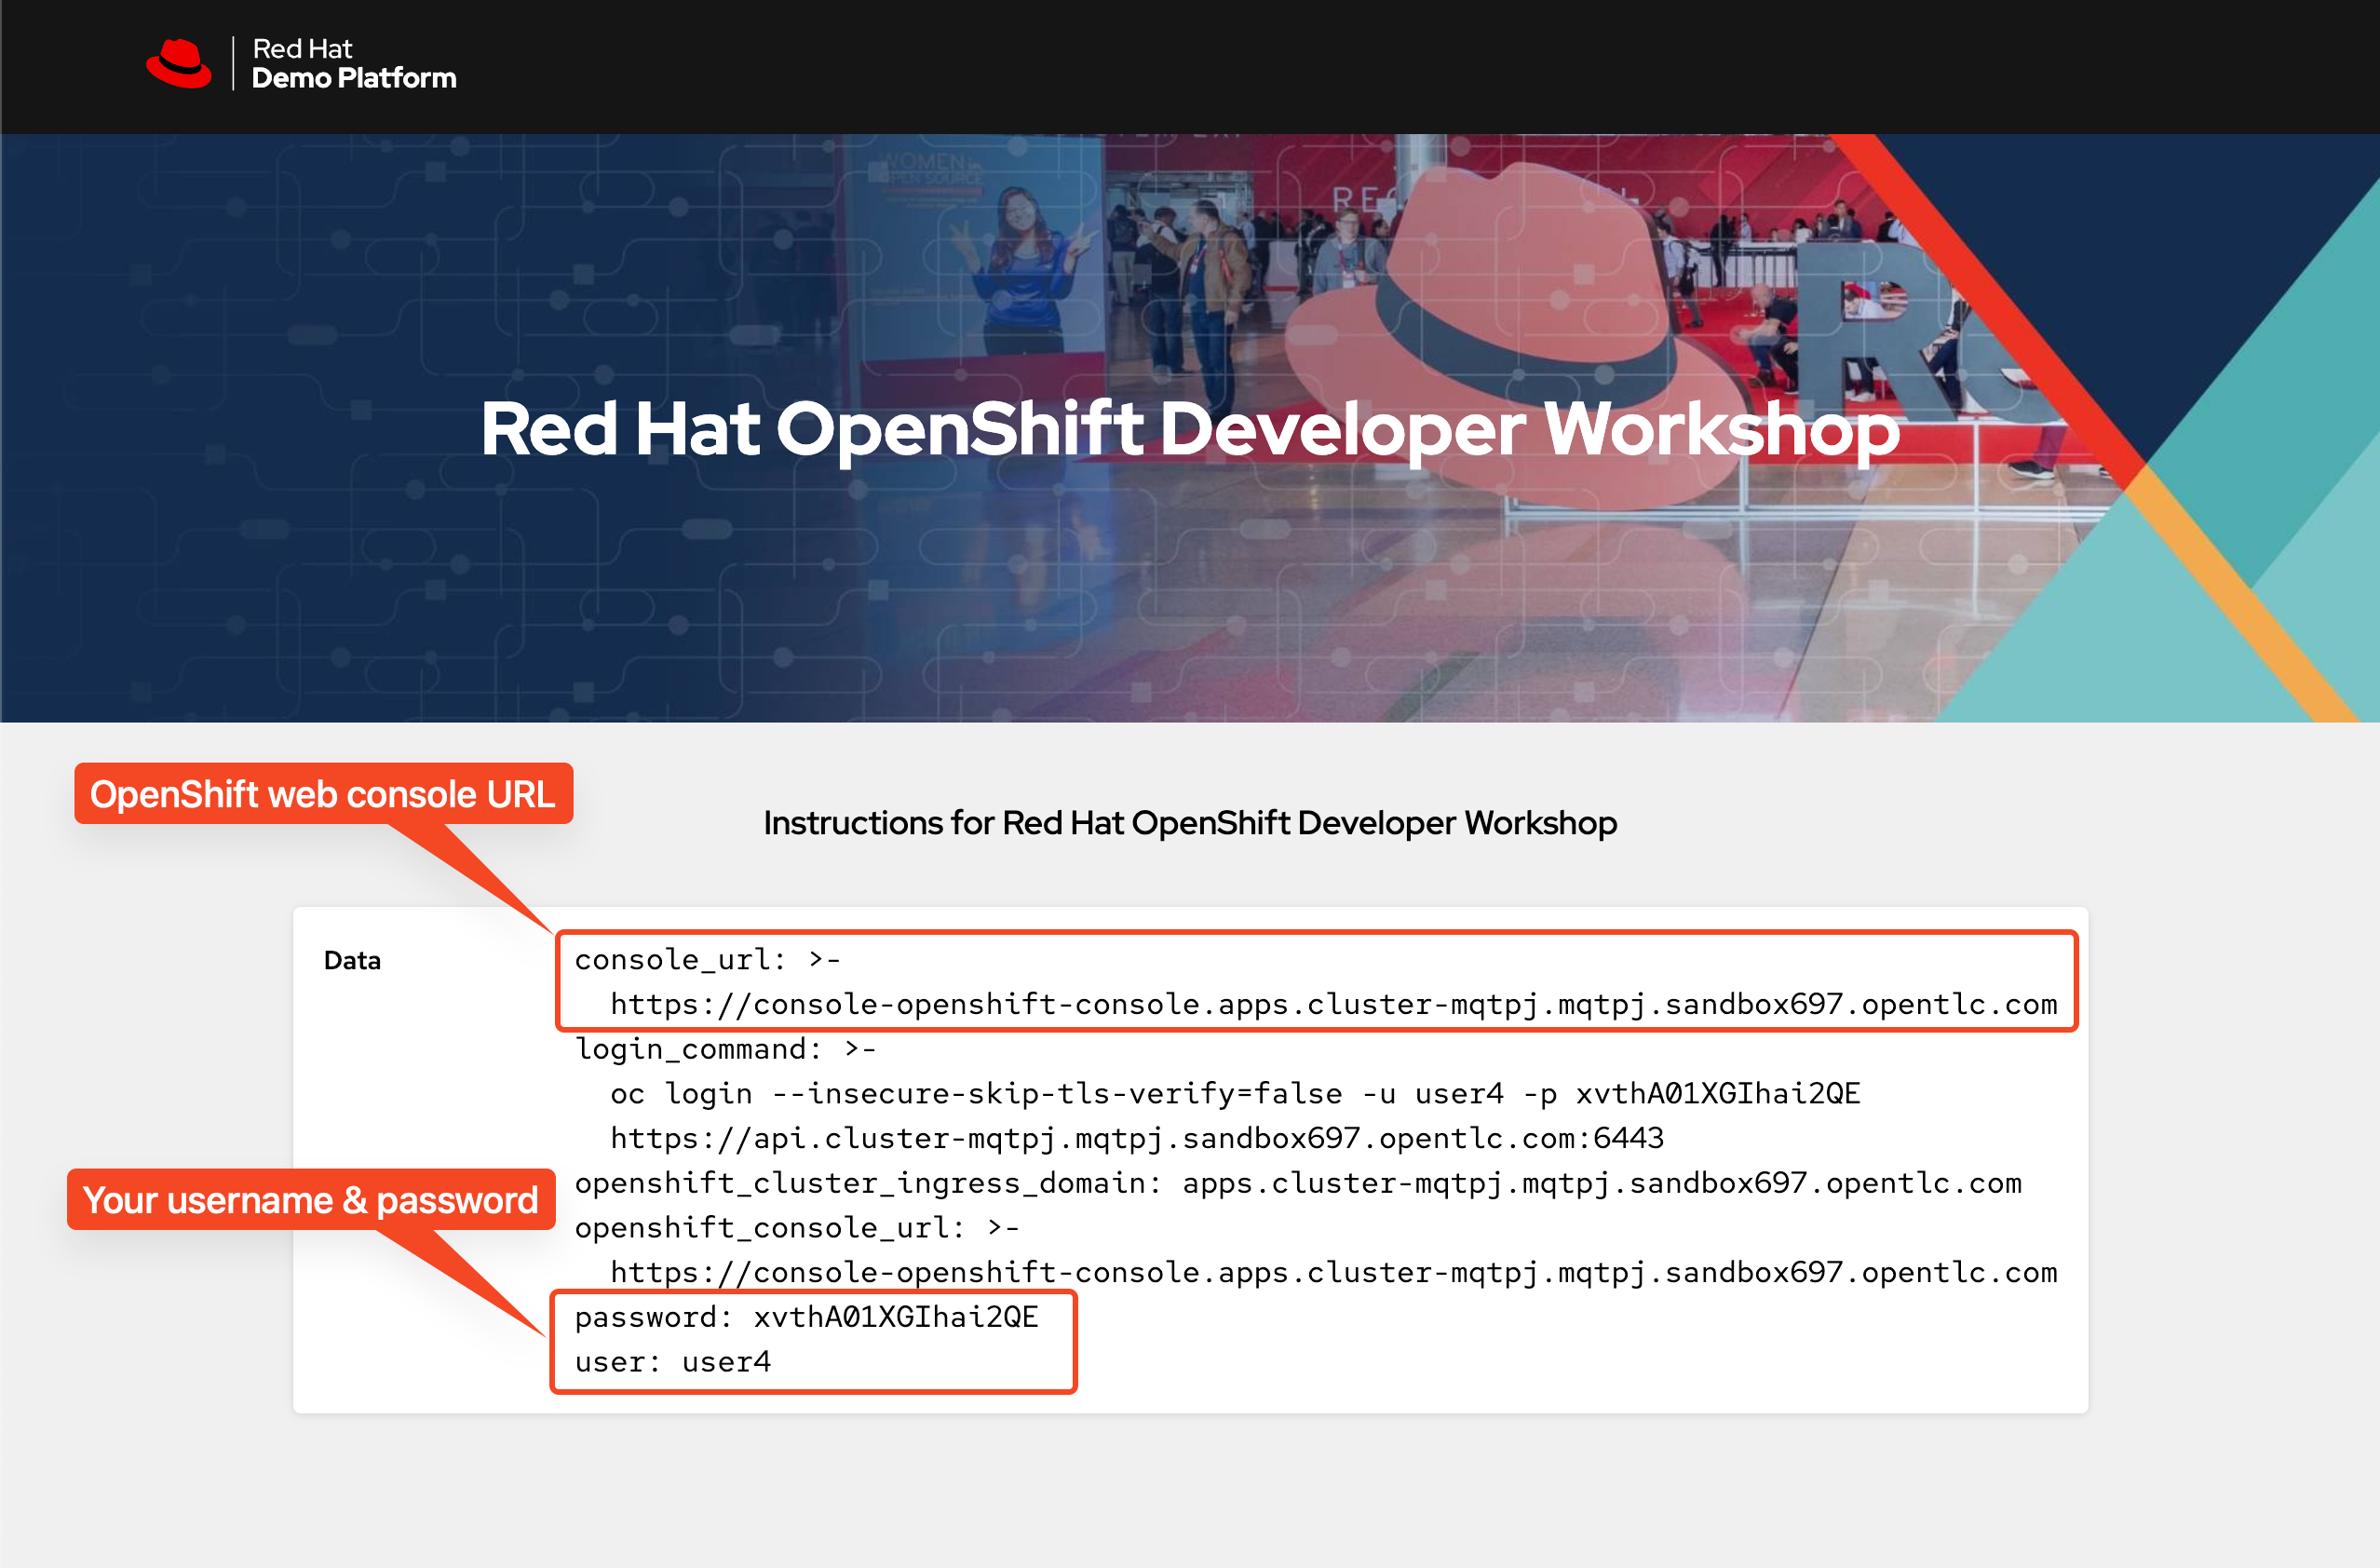Select the console URL under console_url

(1334, 1004)
